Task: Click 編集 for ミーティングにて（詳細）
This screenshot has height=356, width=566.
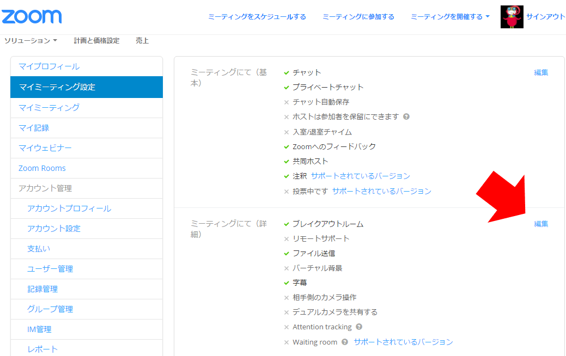Action: click(x=541, y=224)
